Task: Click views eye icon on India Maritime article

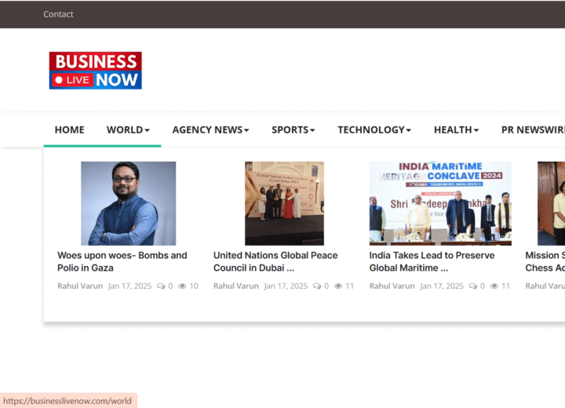Action: click(x=494, y=286)
